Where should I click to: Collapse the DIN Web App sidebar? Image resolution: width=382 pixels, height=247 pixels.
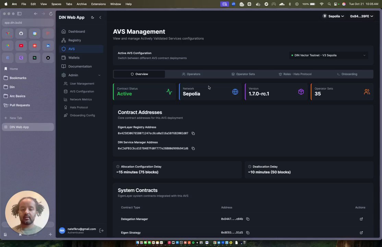tap(100, 17)
